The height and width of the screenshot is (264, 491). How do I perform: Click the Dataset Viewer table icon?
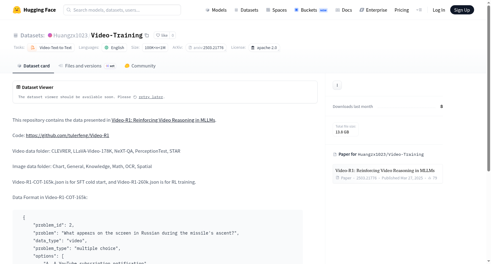(x=18, y=87)
